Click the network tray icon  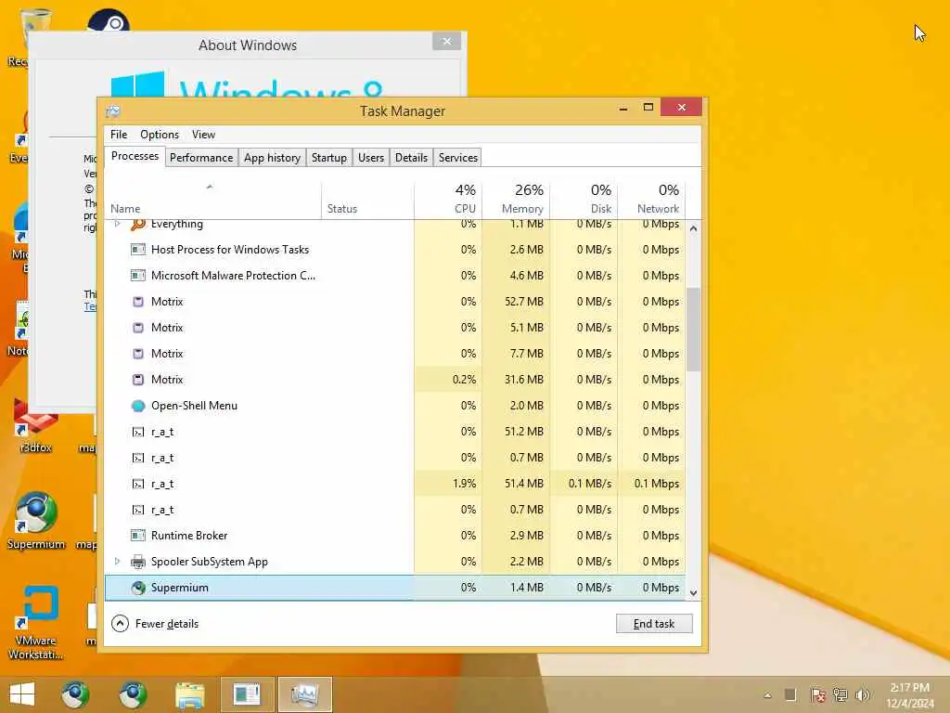tap(840, 694)
